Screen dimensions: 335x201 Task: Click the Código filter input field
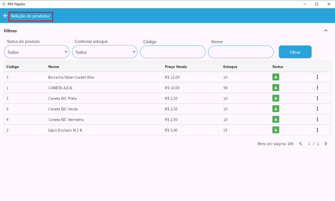[x=173, y=52]
